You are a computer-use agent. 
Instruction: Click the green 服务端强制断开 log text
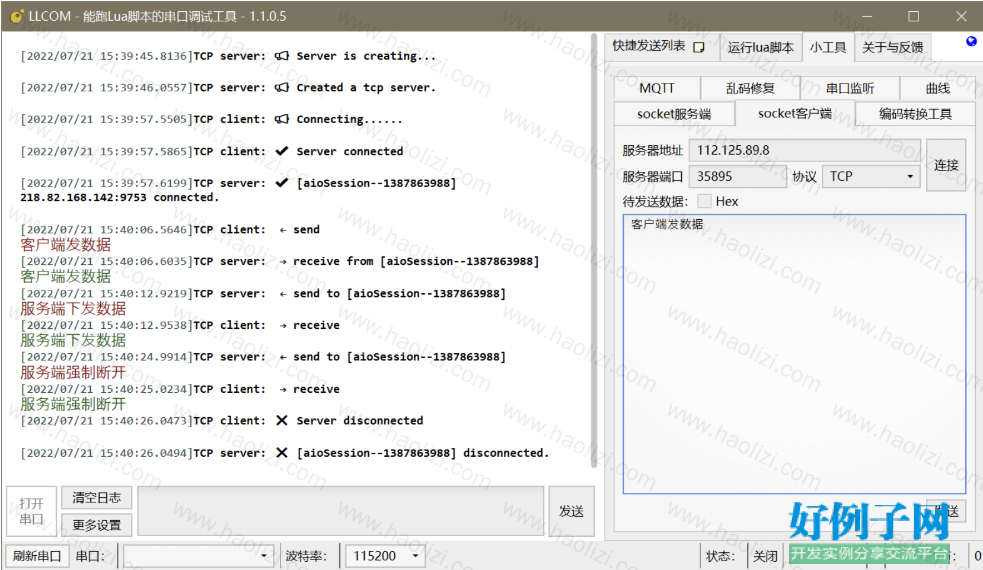point(73,404)
